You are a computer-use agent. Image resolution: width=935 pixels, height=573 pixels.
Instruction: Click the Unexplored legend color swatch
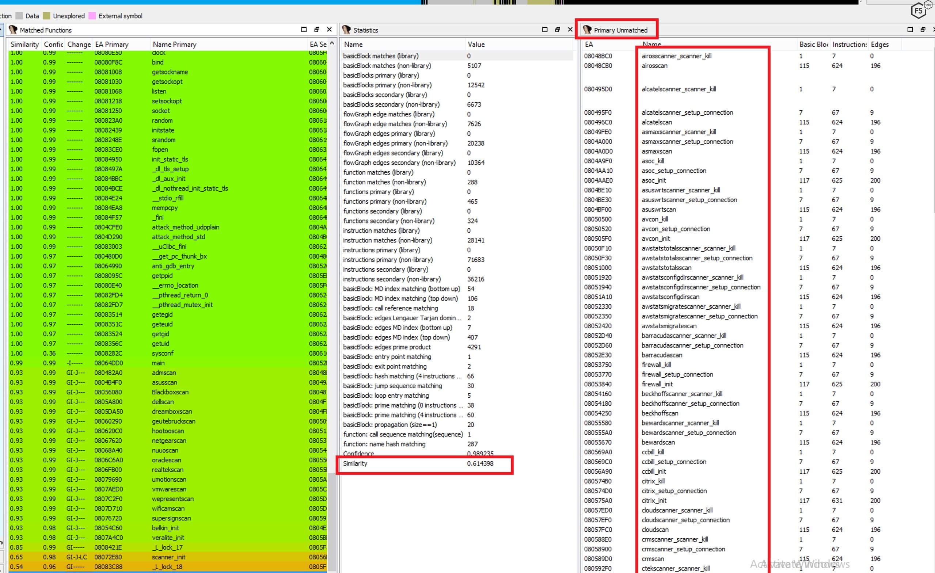click(x=47, y=16)
